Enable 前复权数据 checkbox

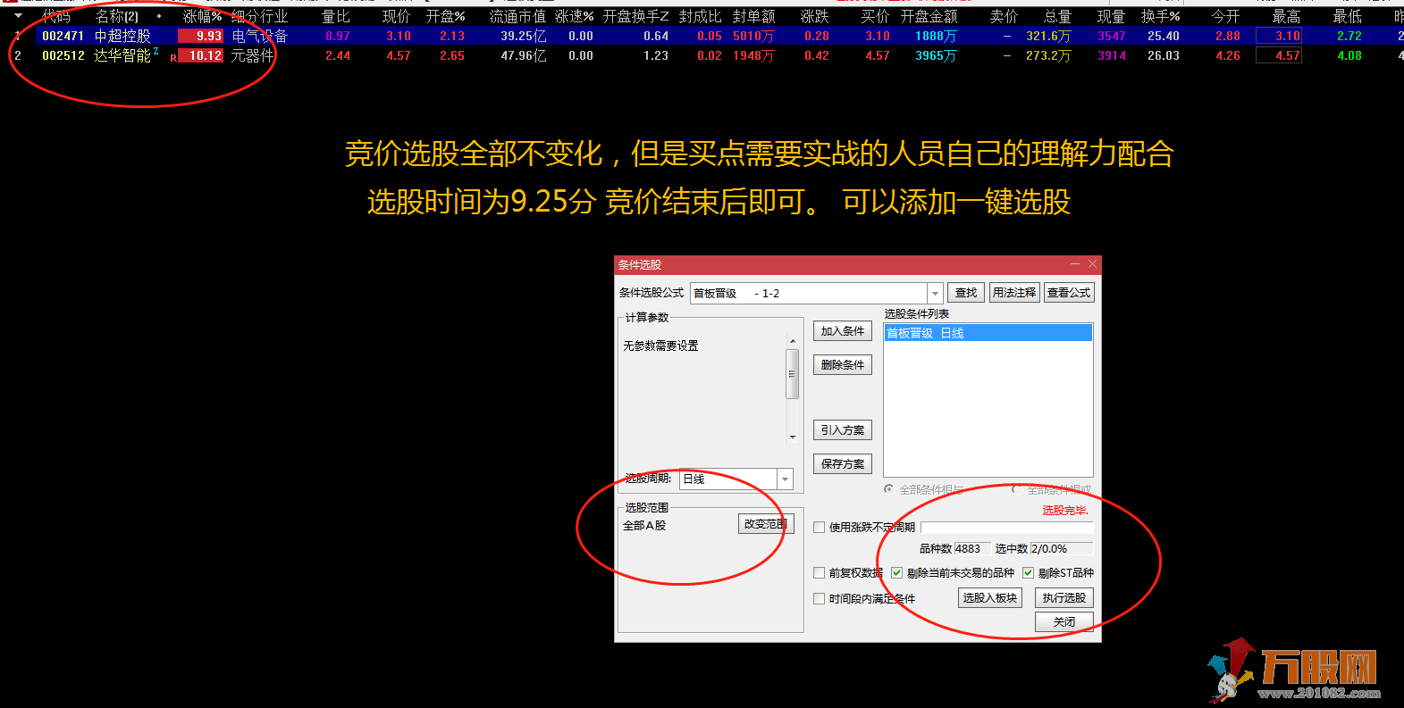819,572
